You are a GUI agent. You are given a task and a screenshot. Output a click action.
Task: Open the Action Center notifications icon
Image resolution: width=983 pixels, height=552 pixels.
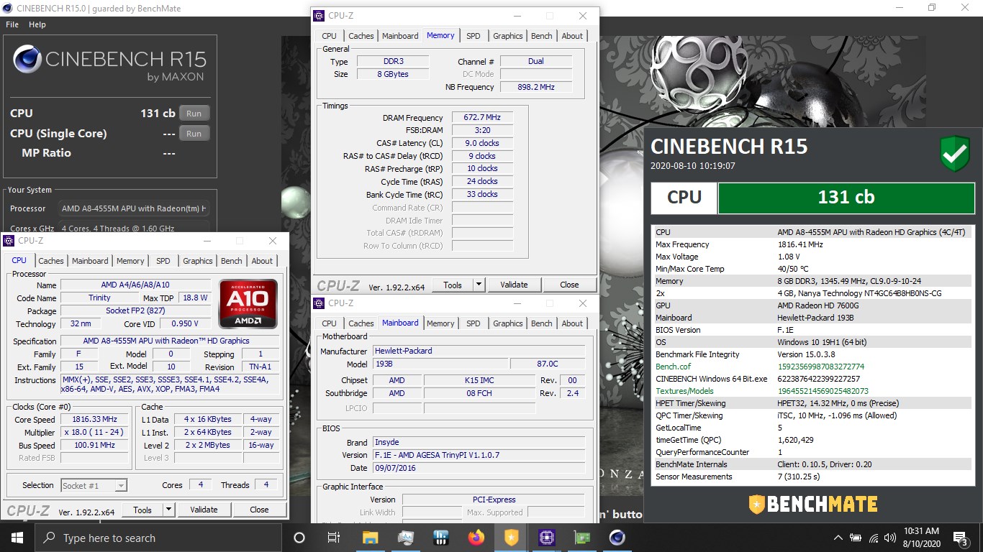[960, 538]
